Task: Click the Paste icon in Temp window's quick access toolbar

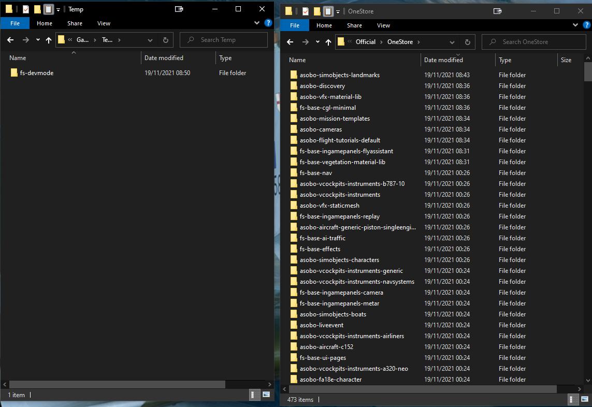Action: [x=48, y=9]
